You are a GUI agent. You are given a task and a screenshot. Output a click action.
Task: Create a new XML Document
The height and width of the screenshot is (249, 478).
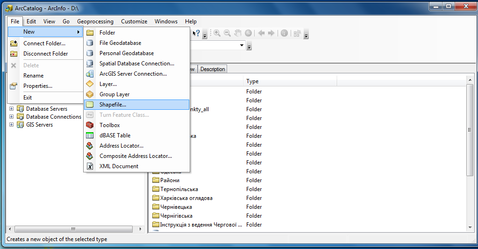[x=136, y=166]
